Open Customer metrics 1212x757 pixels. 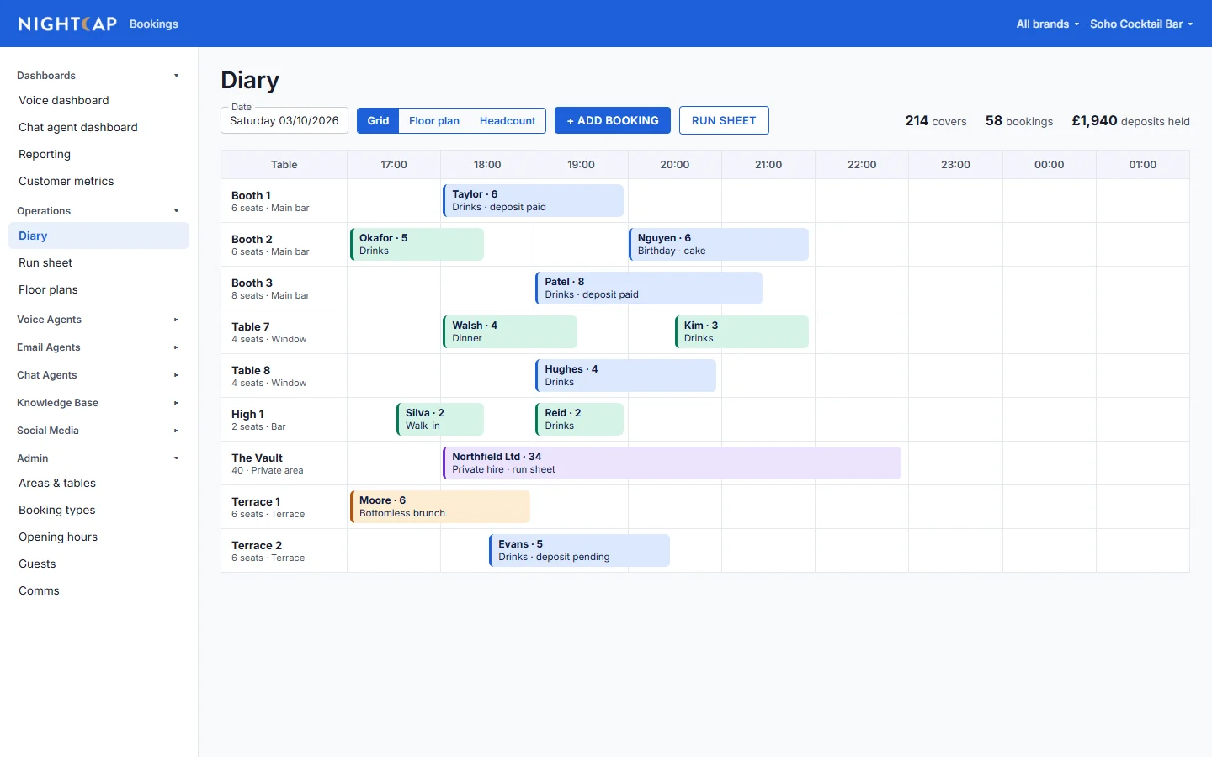[98, 181]
